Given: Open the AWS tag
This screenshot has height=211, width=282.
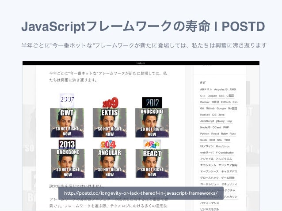Looking at the screenshot, I should 232,89.
